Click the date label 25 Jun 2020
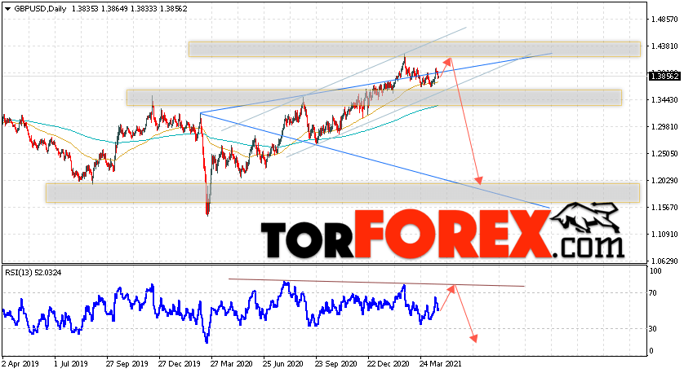 point(283,363)
